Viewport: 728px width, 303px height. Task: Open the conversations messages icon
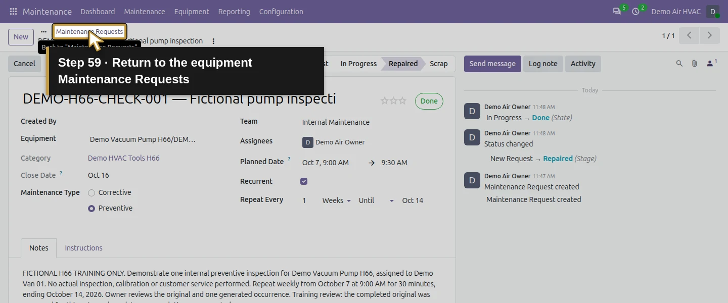coord(617,11)
